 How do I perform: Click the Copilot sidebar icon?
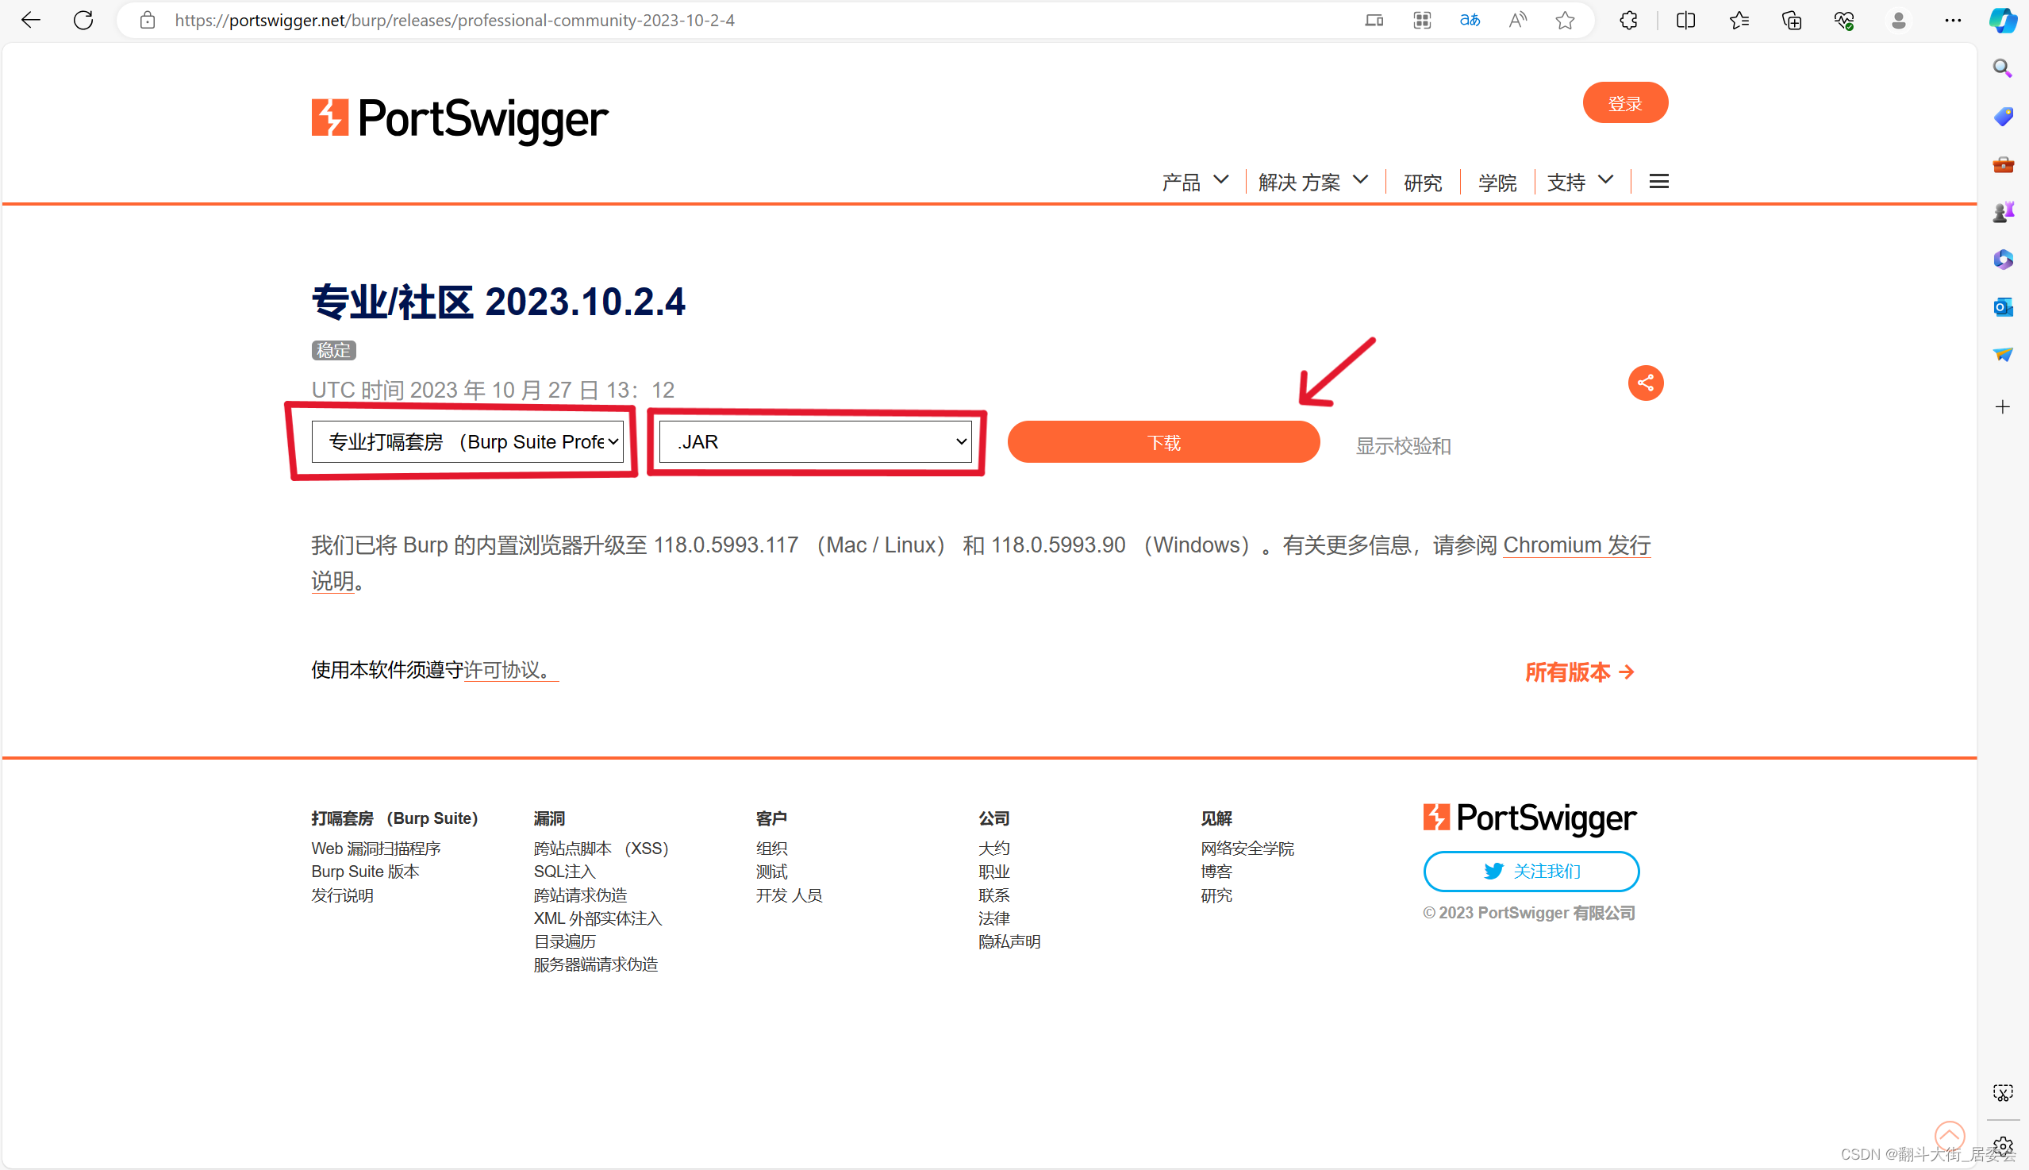(2002, 20)
